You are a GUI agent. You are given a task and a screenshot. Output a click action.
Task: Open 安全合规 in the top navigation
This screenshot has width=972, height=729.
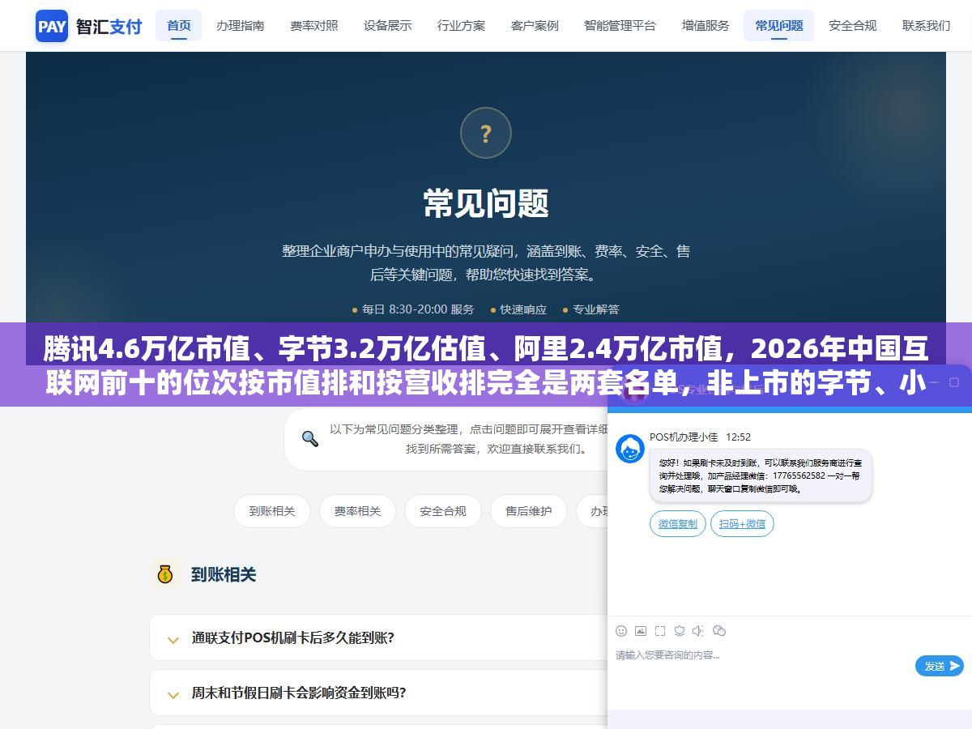[852, 26]
